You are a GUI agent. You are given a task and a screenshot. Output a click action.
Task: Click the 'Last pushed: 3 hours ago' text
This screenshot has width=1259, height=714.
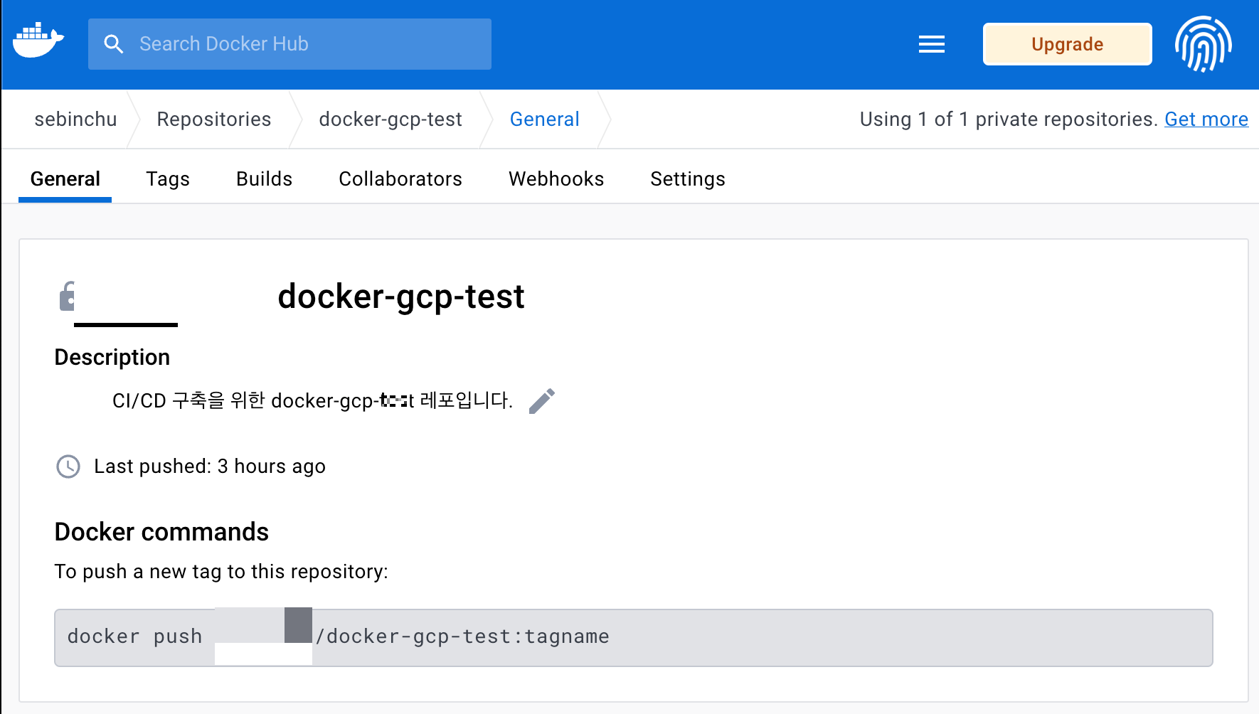[x=210, y=467]
